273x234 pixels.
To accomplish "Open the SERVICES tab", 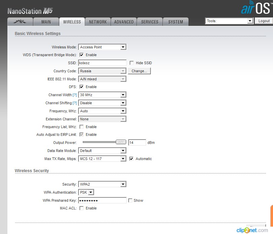I will click(x=150, y=22).
